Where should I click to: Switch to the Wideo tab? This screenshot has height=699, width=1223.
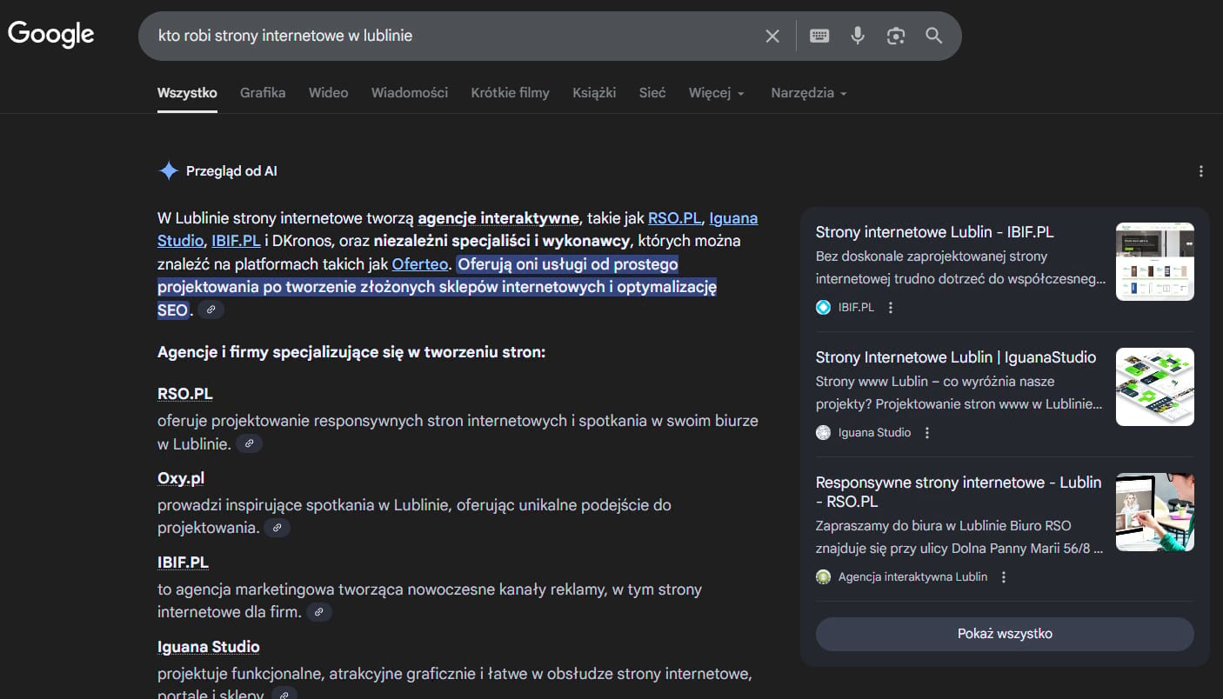(328, 93)
